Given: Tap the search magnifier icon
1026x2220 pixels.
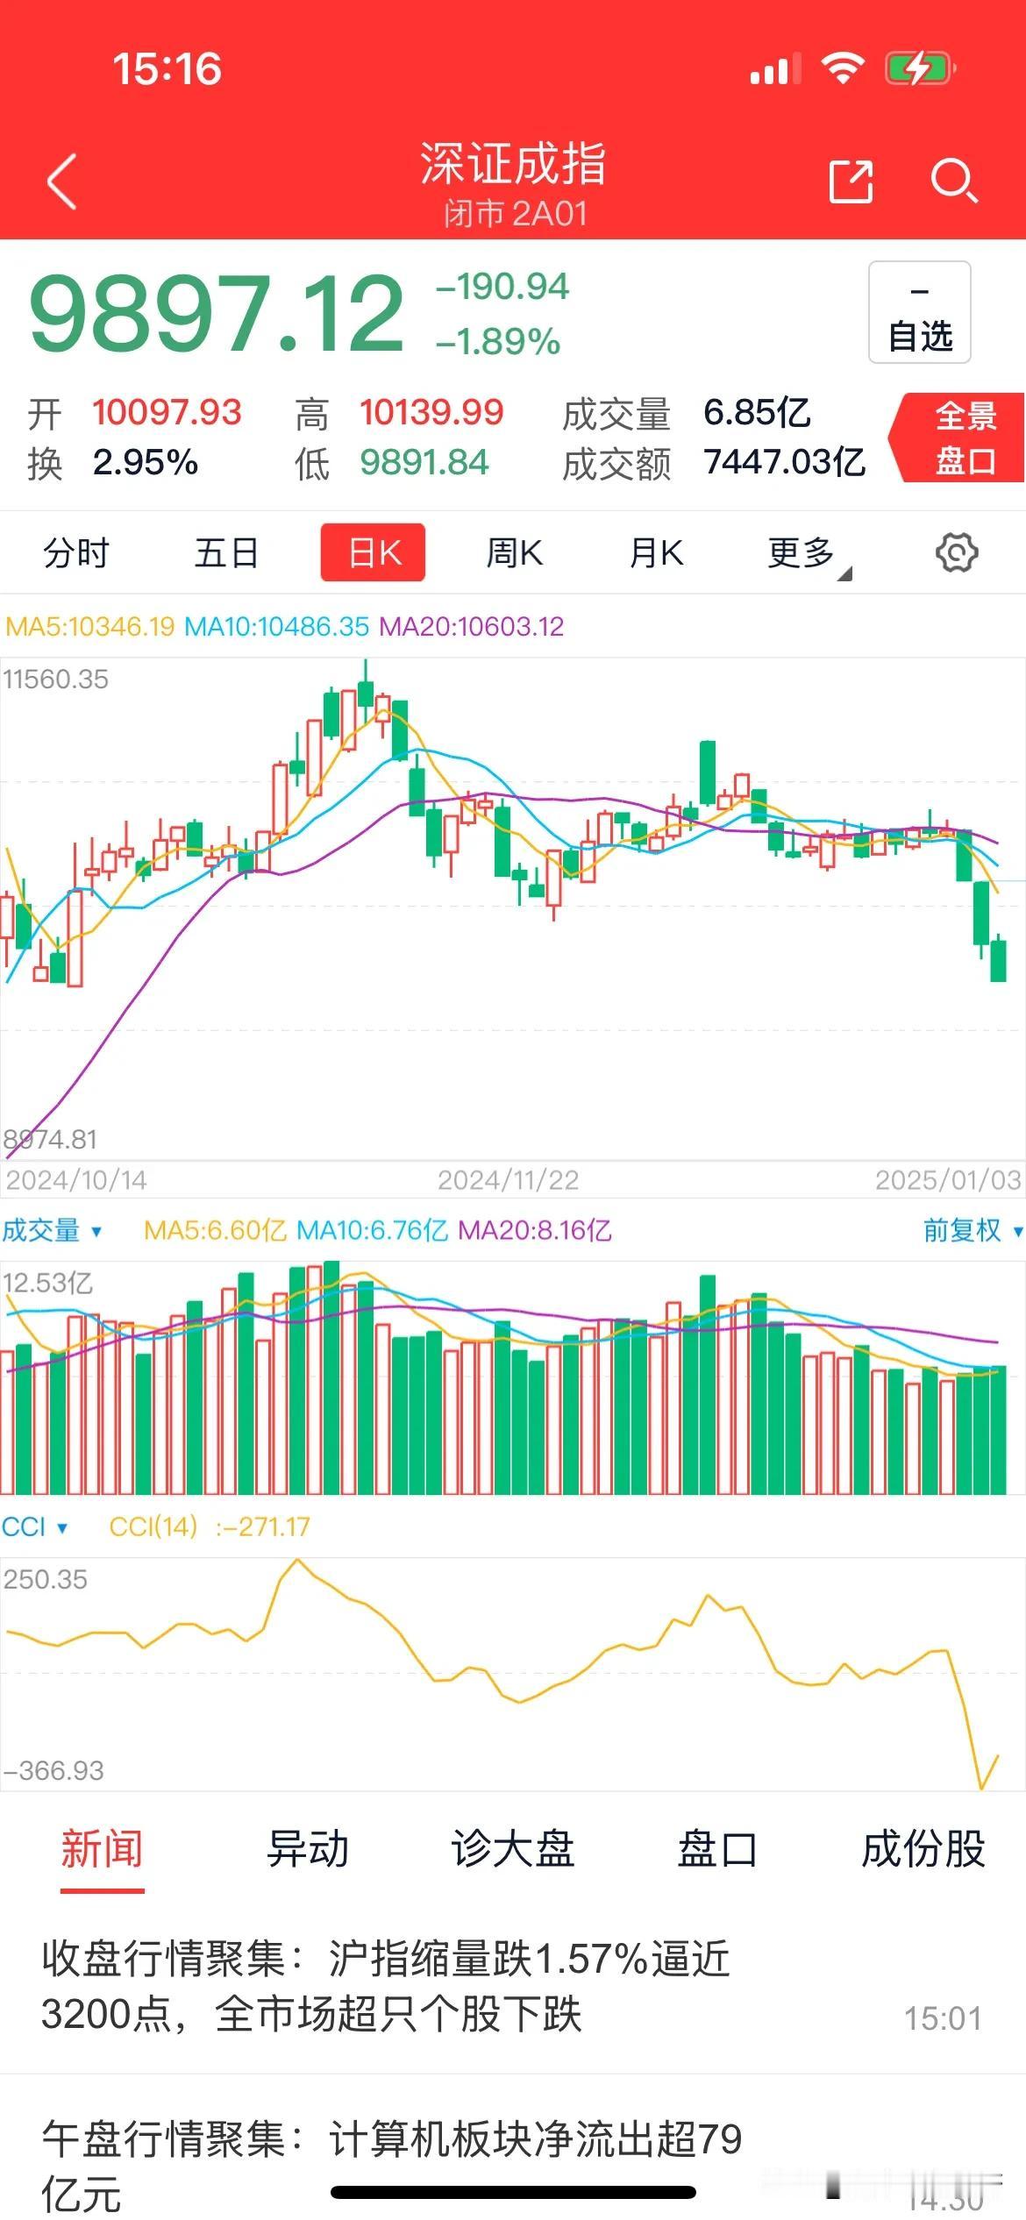Looking at the screenshot, I should 953,181.
